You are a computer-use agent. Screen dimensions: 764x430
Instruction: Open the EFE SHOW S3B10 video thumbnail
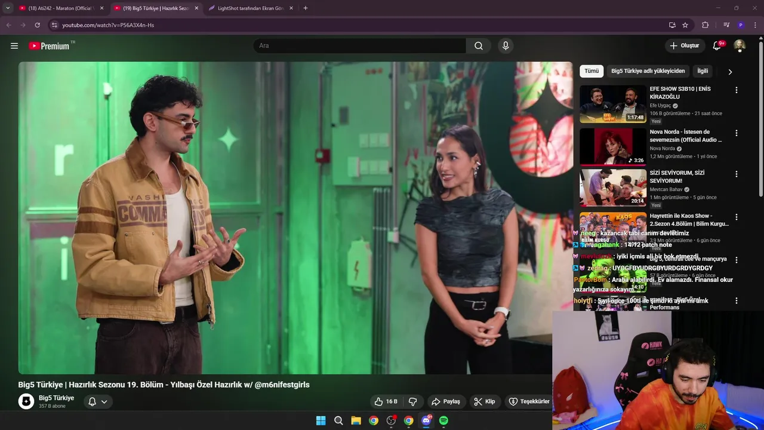click(x=613, y=104)
